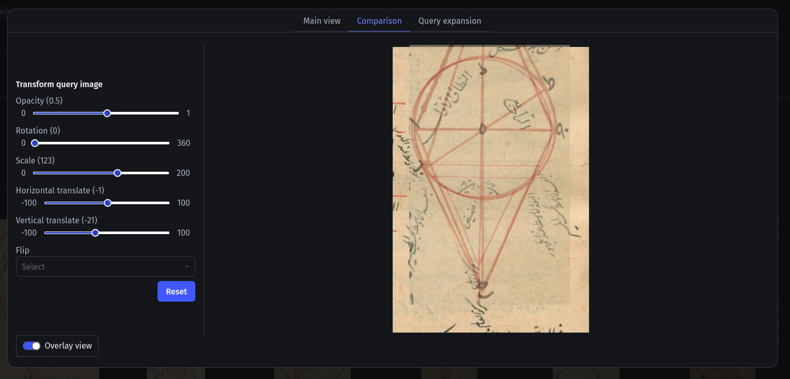Click the Opacity label text
This screenshot has height=379, width=790.
[39, 101]
